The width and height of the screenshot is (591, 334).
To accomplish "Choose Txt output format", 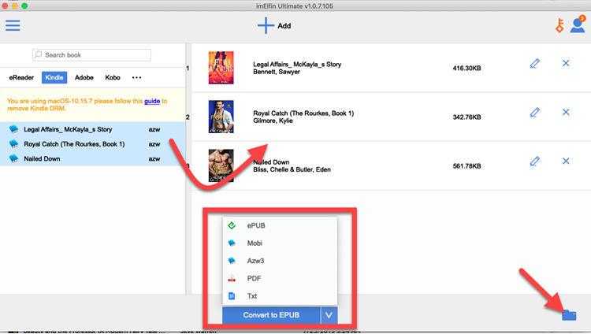I will [x=280, y=296].
